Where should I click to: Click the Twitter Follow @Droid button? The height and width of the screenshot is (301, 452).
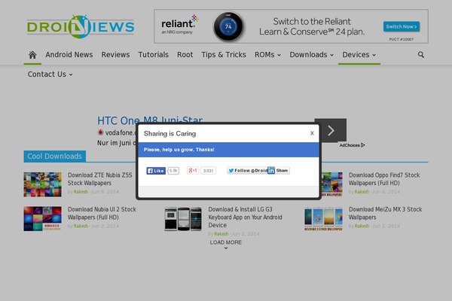pyautogui.click(x=247, y=171)
